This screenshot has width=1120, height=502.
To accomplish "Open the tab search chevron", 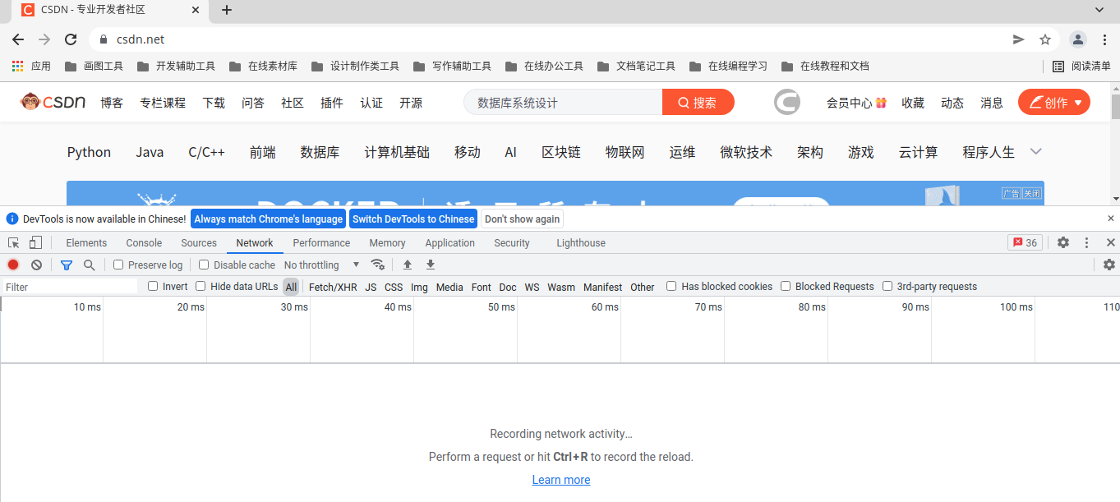I will coord(1100,10).
